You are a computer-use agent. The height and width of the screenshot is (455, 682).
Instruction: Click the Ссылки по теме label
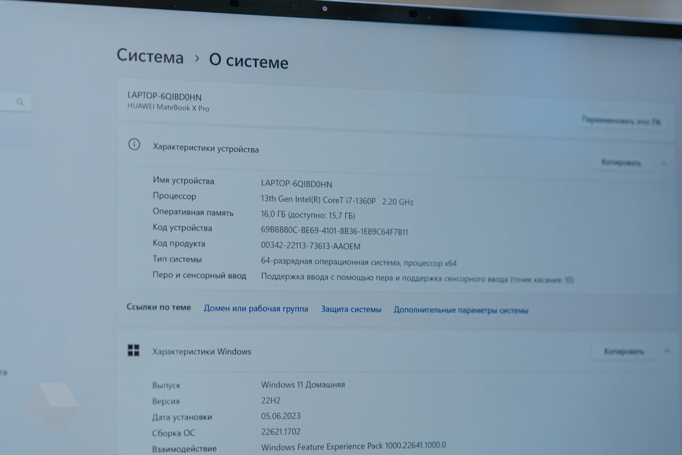pyautogui.click(x=159, y=307)
